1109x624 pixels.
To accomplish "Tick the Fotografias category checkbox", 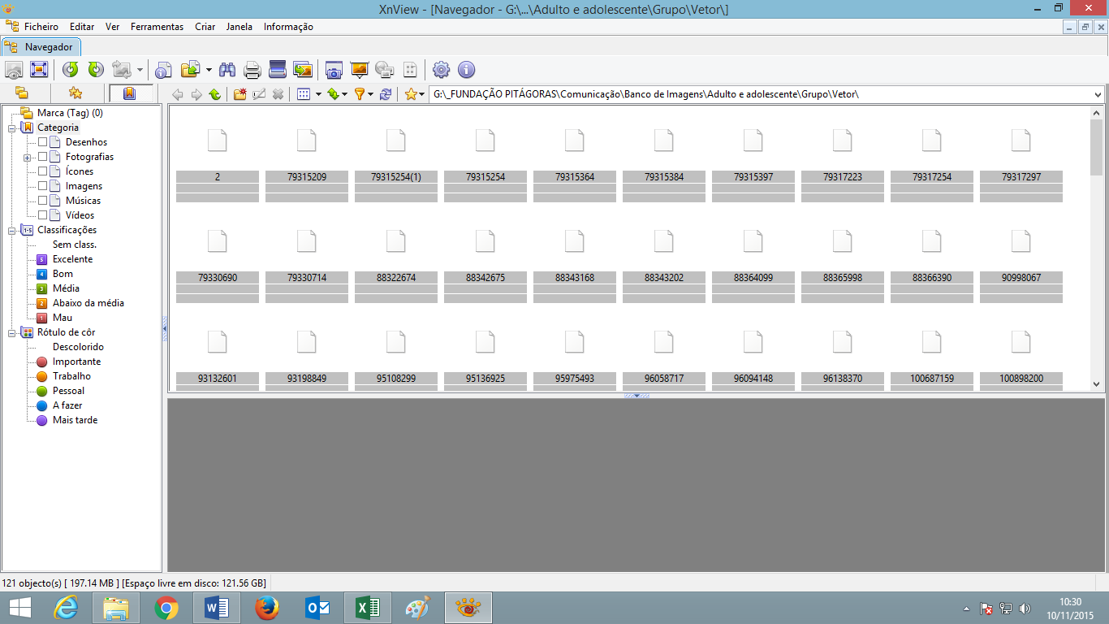I will click(43, 157).
